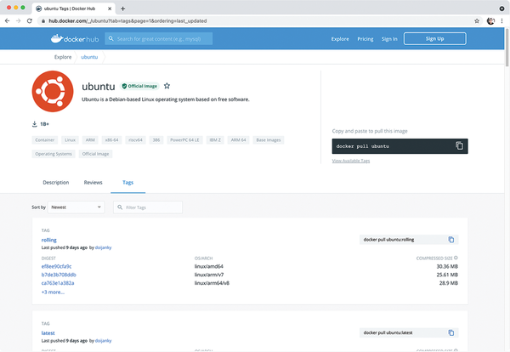
Task: Click the page vertical scrollbar
Action: click(x=507, y=48)
